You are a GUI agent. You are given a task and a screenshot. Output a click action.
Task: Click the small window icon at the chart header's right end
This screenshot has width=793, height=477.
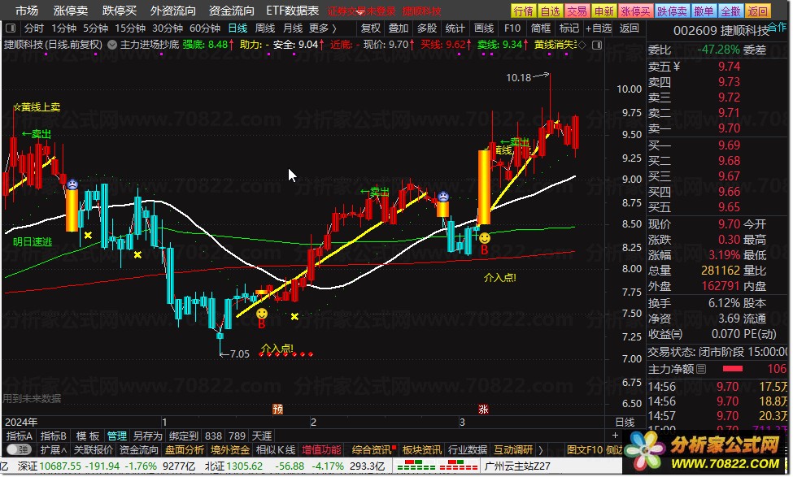click(x=597, y=45)
